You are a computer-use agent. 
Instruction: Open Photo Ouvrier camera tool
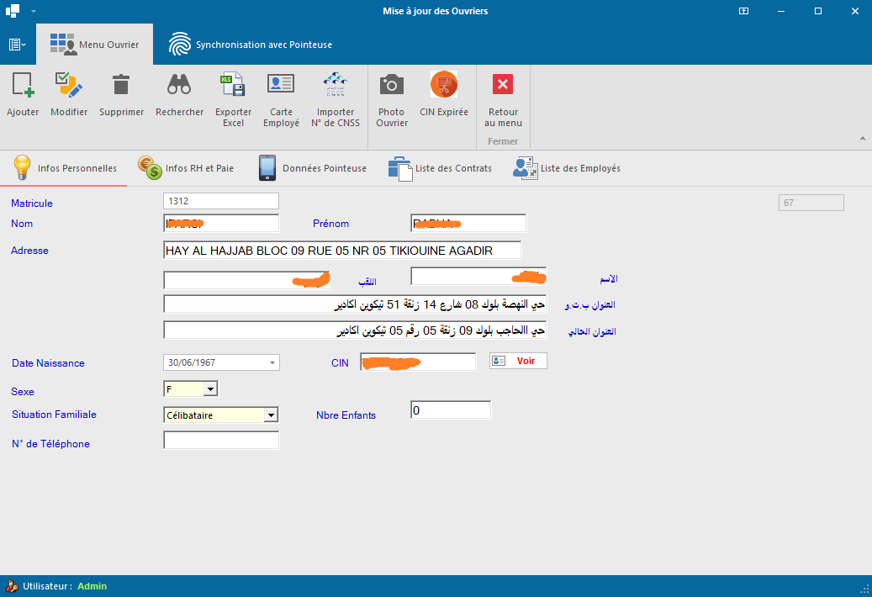tap(391, 85)
